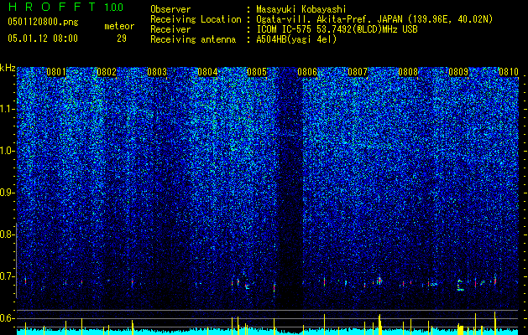
Task: Click the 0801 time marker
Action: point(56,72)
